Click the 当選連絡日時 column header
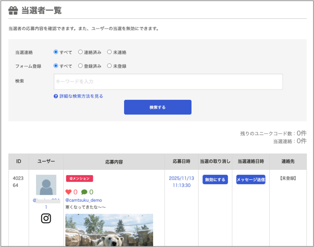Viewport: 314px width, 247px height. (251, 161)
